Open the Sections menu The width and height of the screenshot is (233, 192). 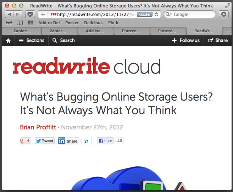(x=32, y=41)
